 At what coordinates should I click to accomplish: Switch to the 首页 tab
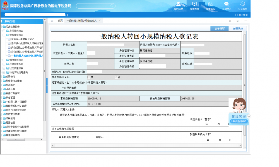point(60,21)
